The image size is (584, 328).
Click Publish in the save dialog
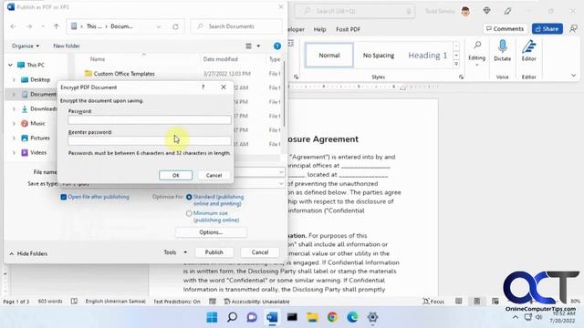pyautogui.click(x=214, y=252)
